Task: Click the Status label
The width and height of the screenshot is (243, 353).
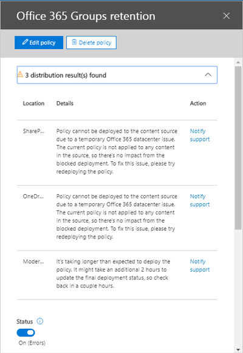Action: tap(24, 321)
